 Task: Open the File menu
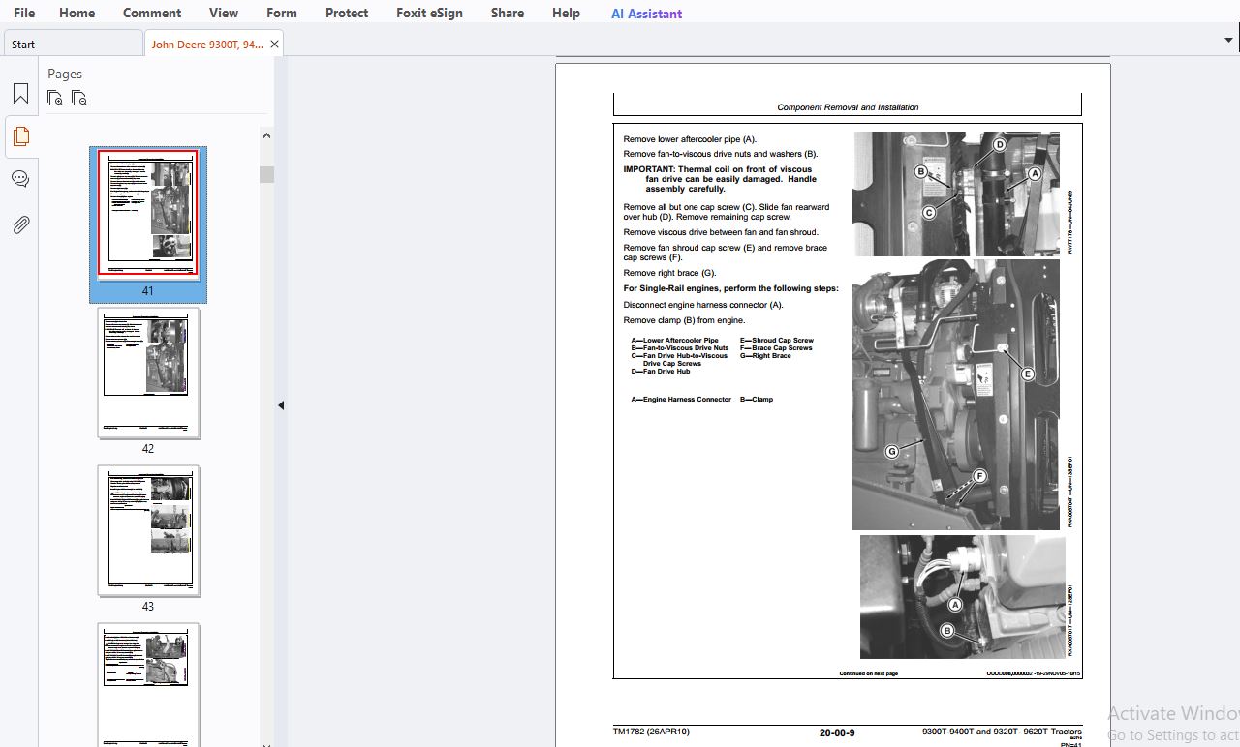24,13
